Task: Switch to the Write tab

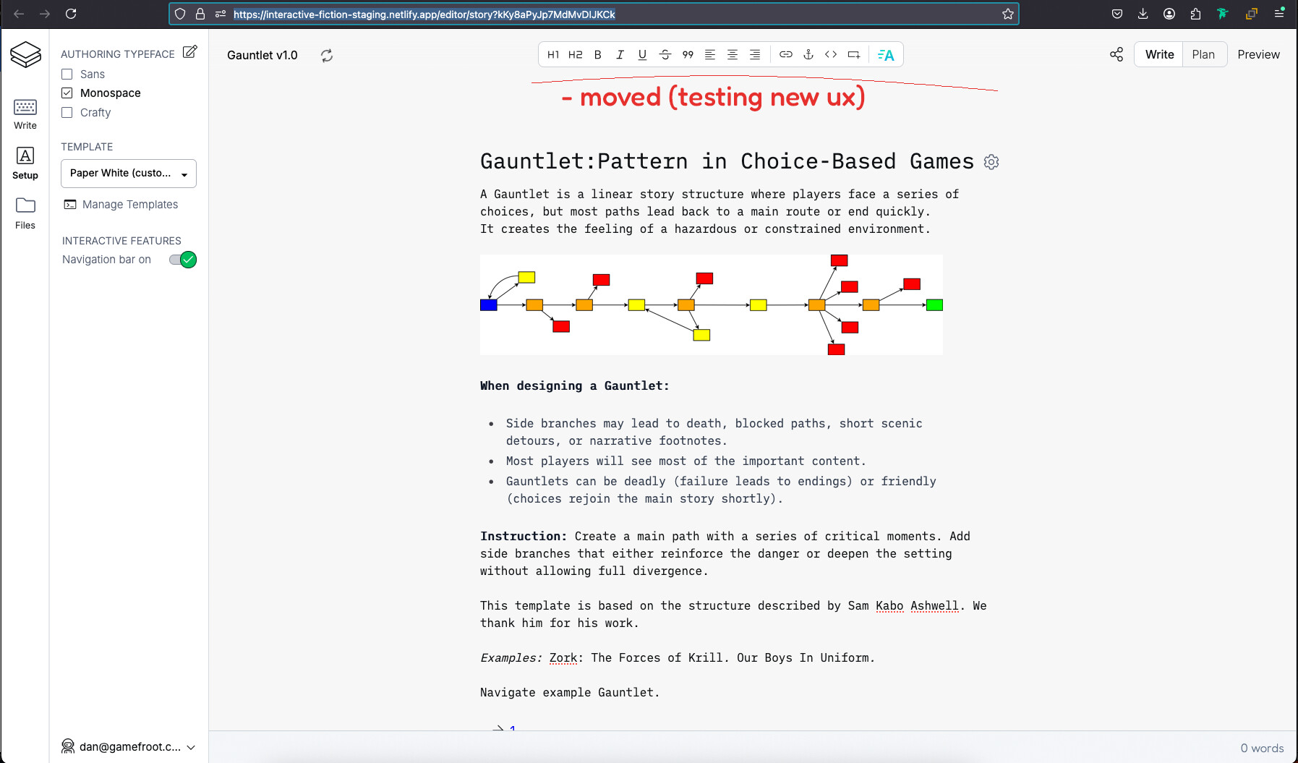Action: (1159, 55)
